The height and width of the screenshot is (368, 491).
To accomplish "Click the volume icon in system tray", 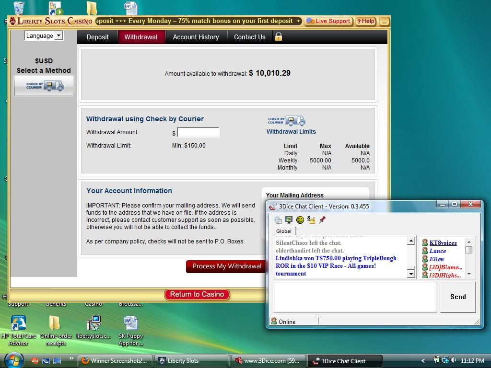I will [453, 360].
